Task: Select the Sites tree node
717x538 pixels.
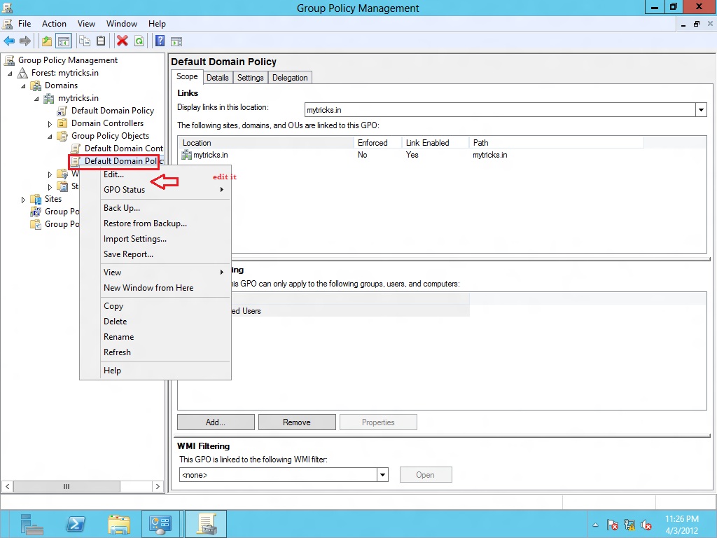Action: coord(53,199)
